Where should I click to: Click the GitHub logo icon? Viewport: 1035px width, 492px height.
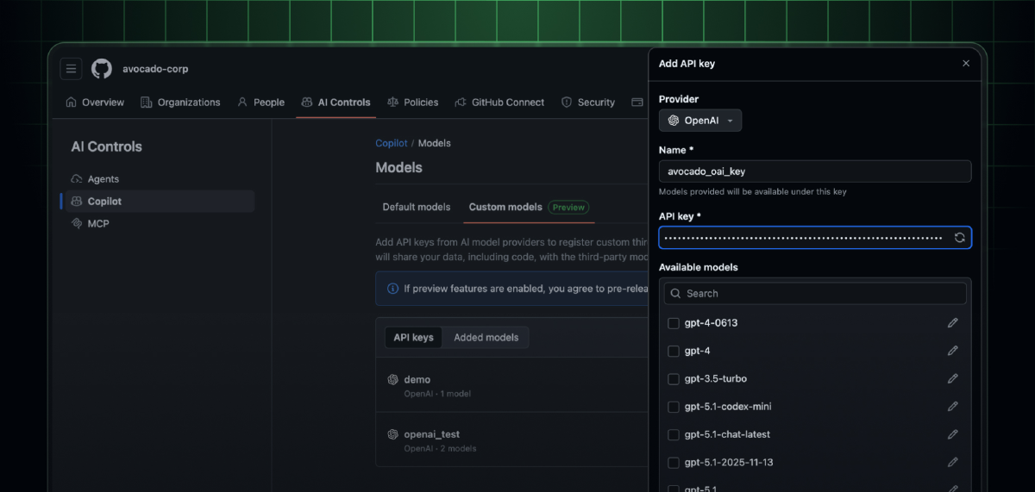click(102, 69)
